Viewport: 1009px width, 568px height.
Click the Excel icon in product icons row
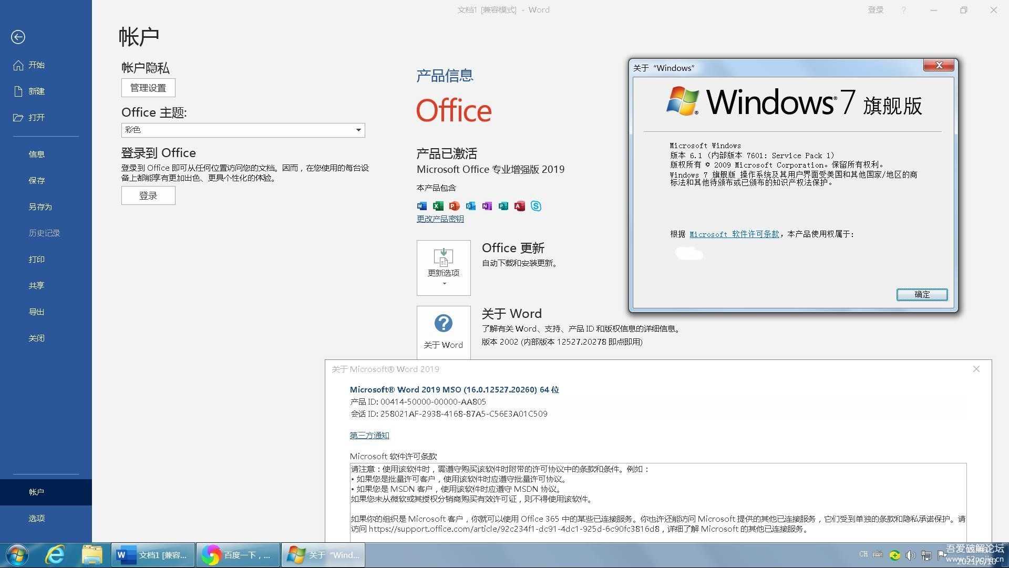click(x=437, y=206)
